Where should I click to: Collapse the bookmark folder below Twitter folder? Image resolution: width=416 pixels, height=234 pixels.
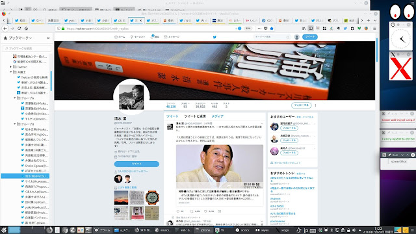11,72
